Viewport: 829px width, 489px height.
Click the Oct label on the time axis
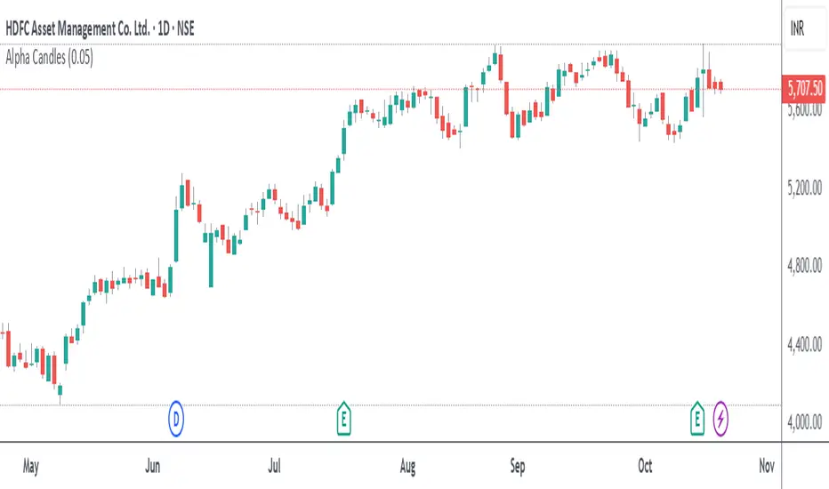click(x=647, y=466)
